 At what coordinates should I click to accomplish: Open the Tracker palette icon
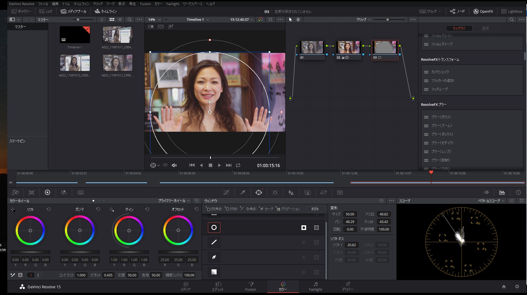click(x=275, y=192)
